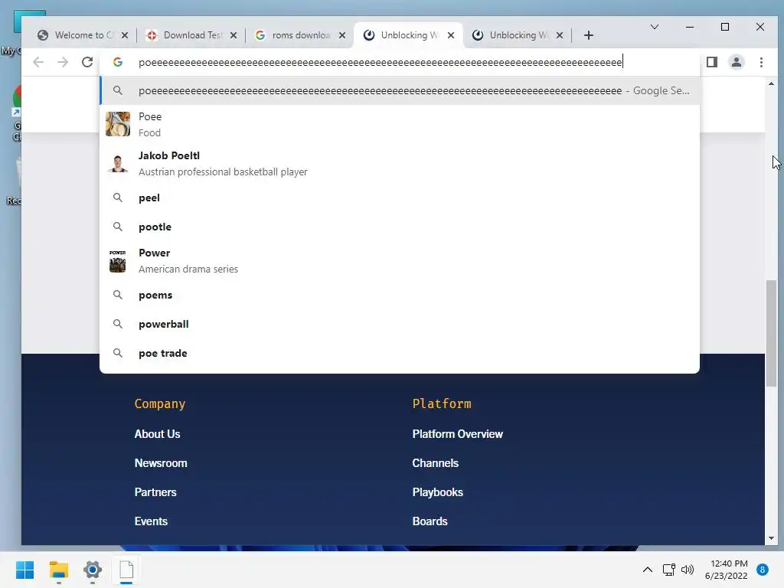
Task: Open Settings gear on taskbar
Action: coord(93,570)
